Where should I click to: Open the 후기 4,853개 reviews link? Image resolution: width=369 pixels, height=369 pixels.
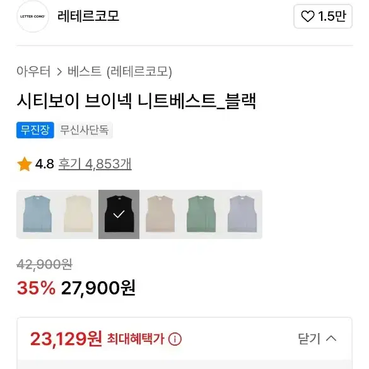pyautogui.click(x=95, y=164)
